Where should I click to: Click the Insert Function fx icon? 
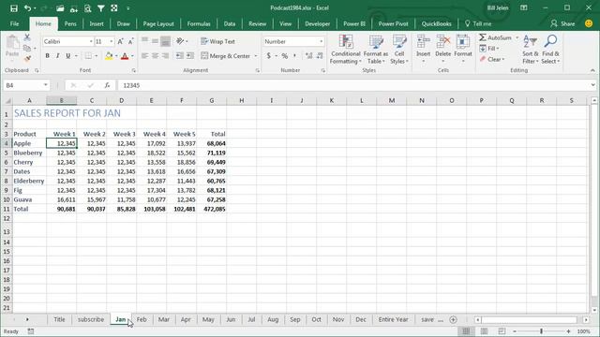107,85
